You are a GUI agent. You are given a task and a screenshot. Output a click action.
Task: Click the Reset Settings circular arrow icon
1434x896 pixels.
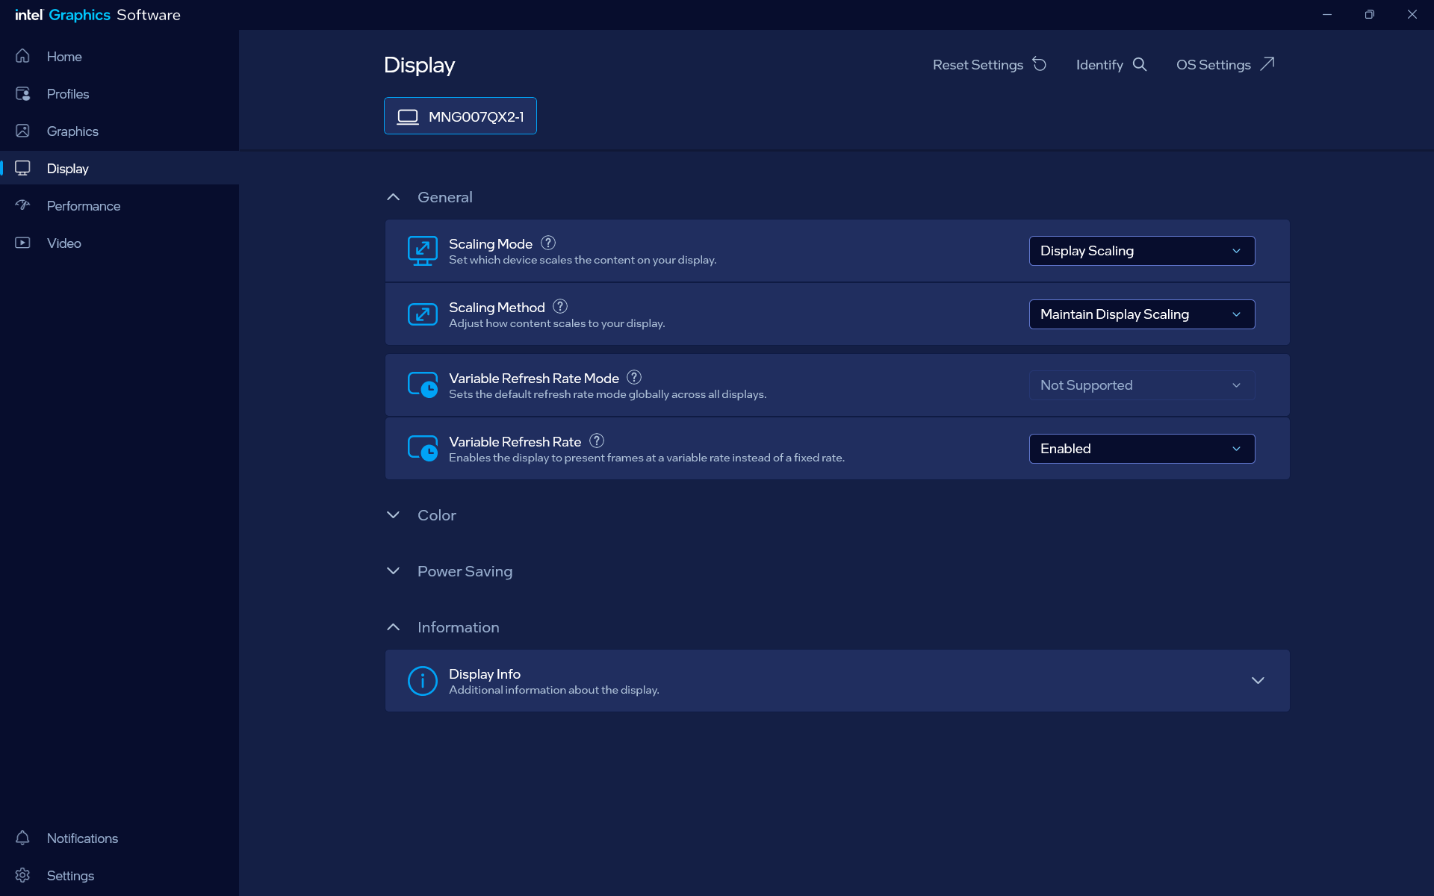[1040, 64]
